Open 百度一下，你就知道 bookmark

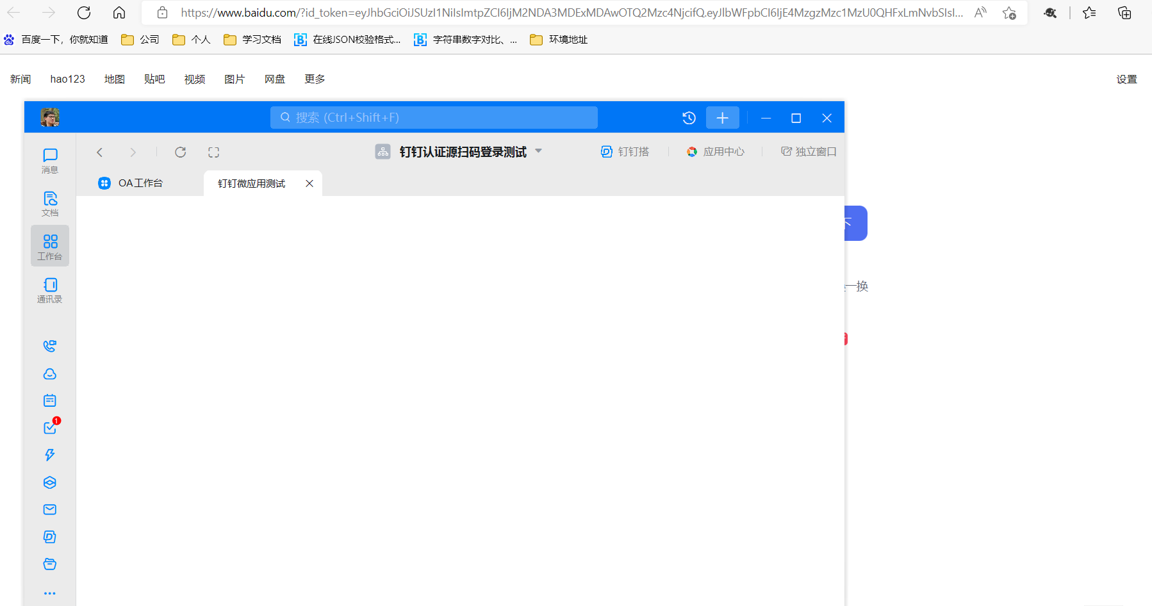(56, 40)
